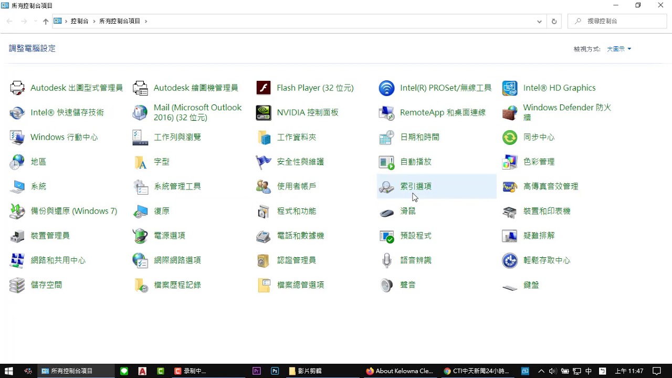Open the 復原 recovery icon

tap(140, 211)
